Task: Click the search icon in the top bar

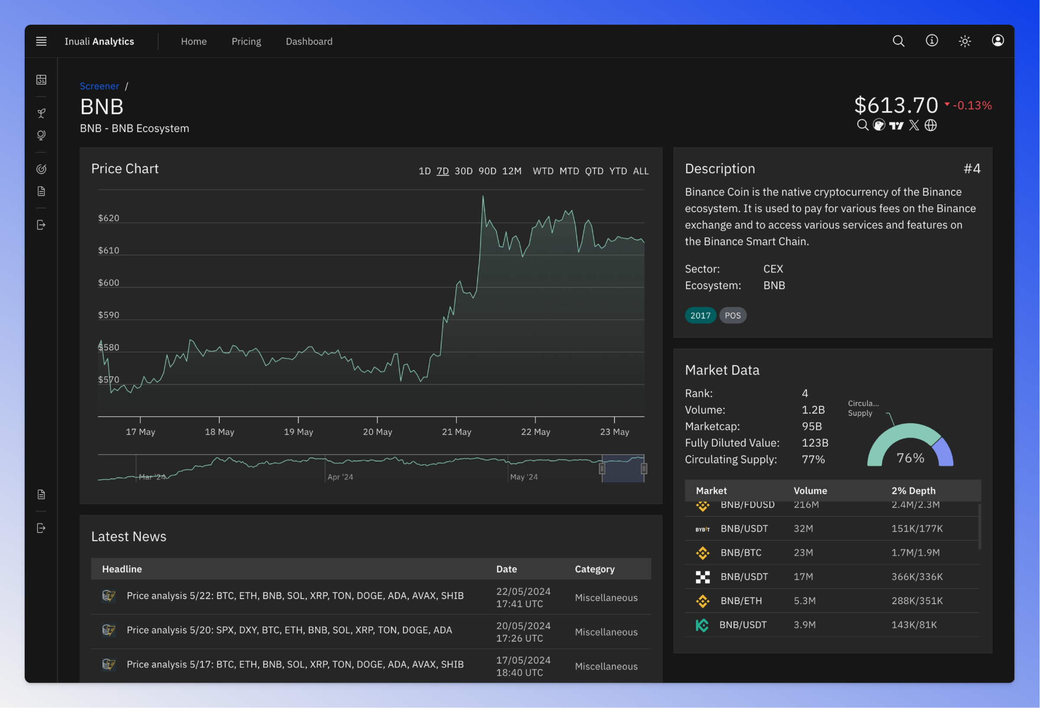Action: (899, 41)
